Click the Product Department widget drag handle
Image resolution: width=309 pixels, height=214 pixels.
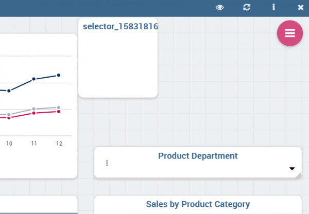click(107, 163)
